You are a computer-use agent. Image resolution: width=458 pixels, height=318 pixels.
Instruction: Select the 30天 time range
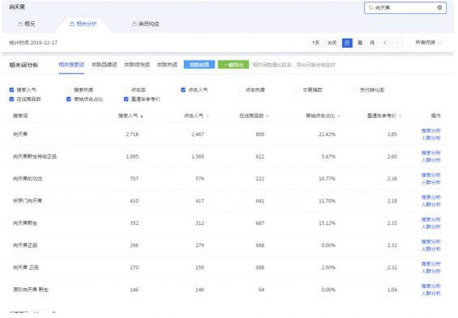(x=332, y=43)
